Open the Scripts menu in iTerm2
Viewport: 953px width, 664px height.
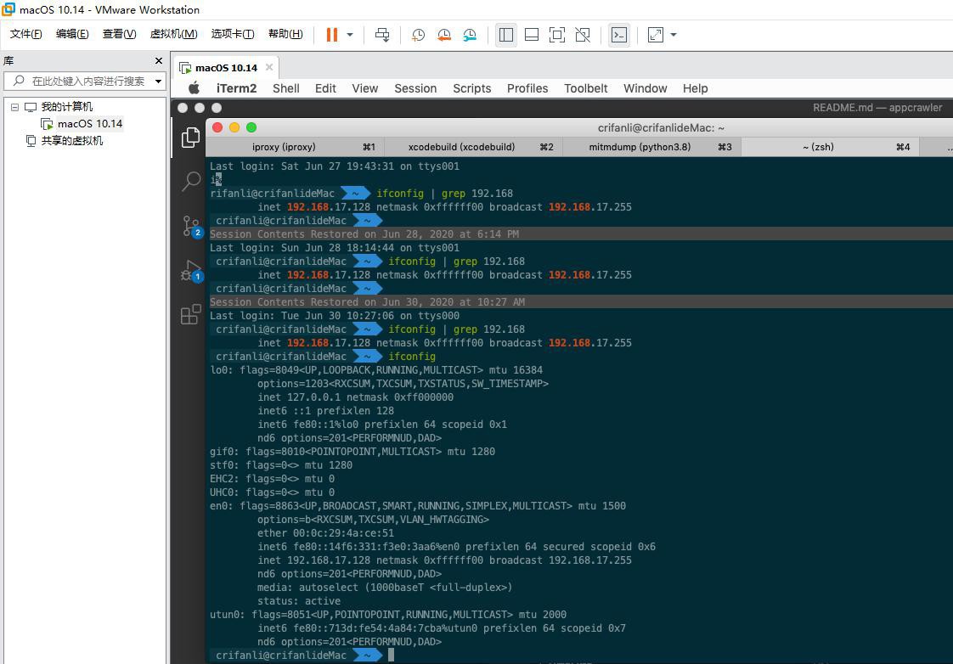point(471,88)
